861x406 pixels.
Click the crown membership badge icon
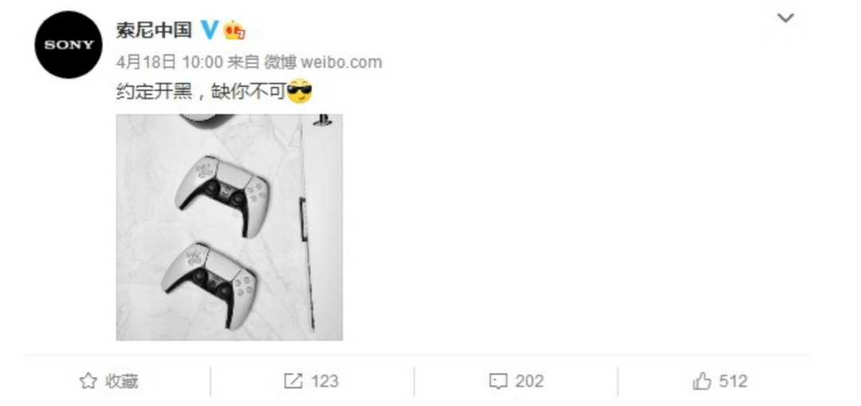click(x=234, y=30)
